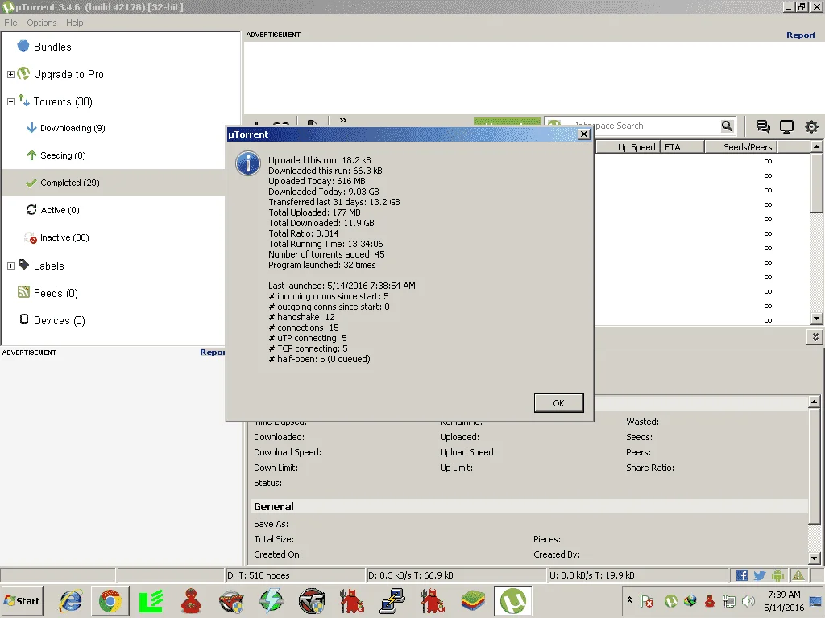Select Torrents (38) in the sidebar
The width and height of the screenshot is (825, 618).
point(63,101)
